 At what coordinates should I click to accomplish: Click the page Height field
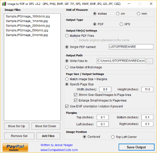(147, 89)
